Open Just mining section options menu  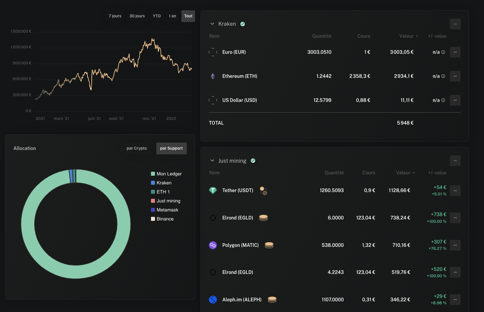[455, 161]
